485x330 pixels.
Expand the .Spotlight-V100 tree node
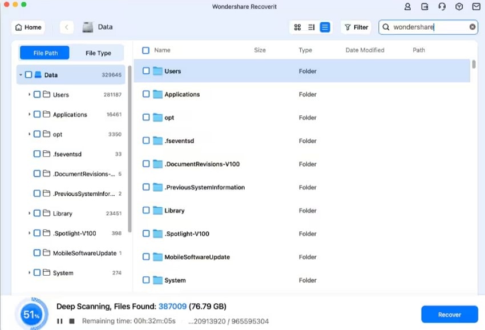click(x=29, y=233)
